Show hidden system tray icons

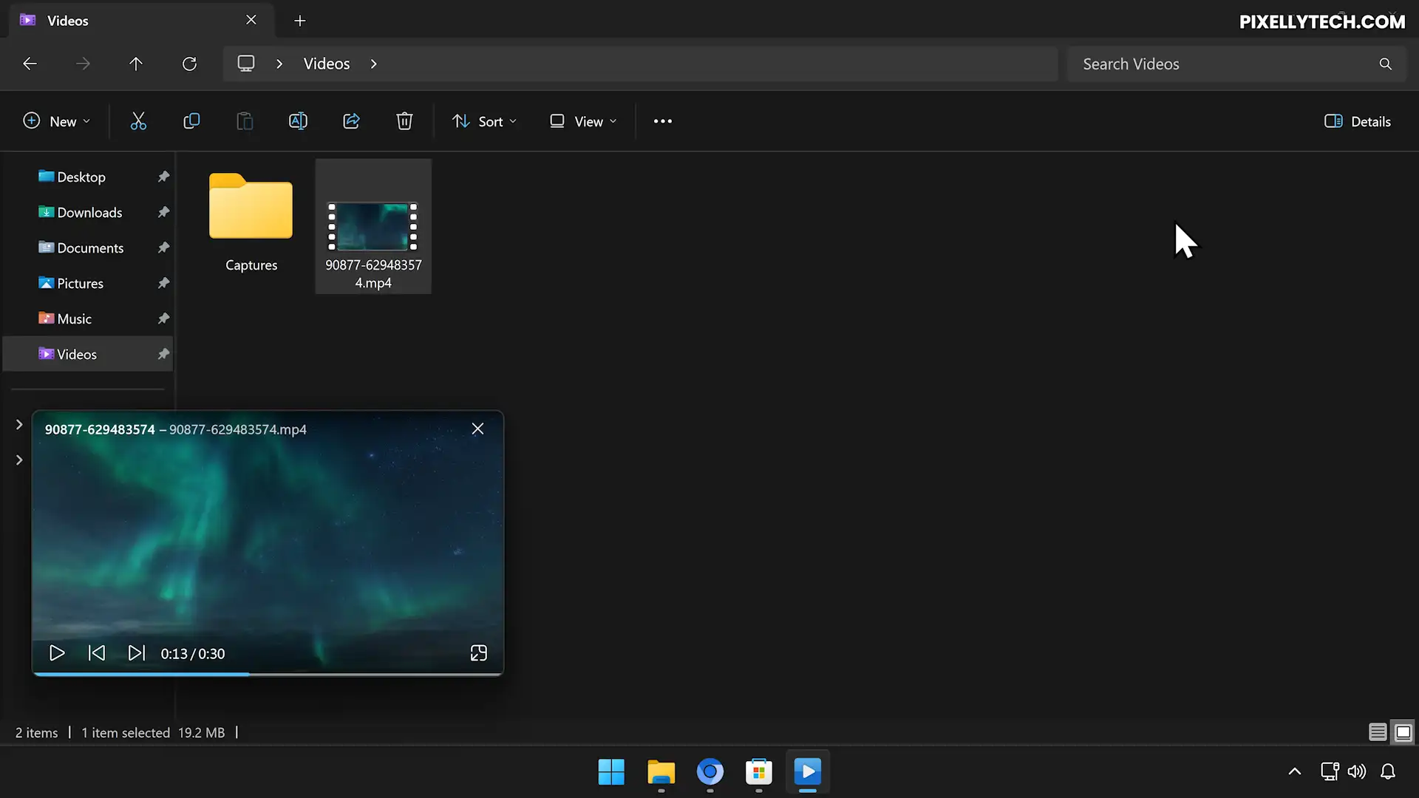tap(1295, 772)
